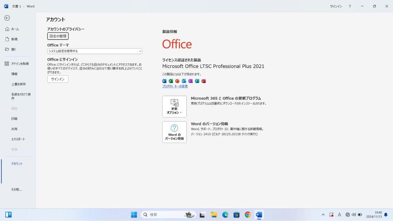Click the Word app icon in the title bar
Viewport: 393px width, 221px height.
[x=6, y=6]
